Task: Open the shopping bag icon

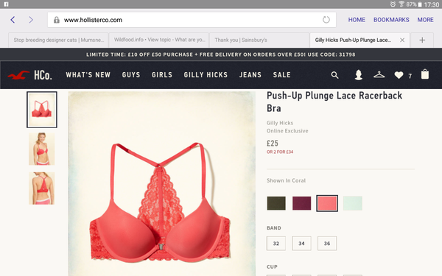Action: (x=425, y=74)
